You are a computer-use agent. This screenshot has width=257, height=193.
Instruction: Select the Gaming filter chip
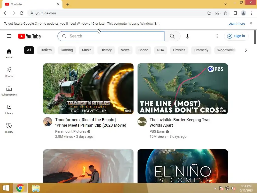67,50
